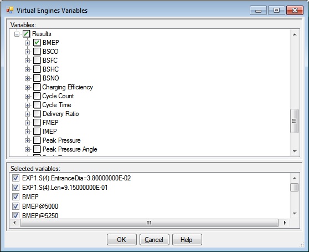
Task: Click Selected variables scroll down arrow
Action: point(295,214)
